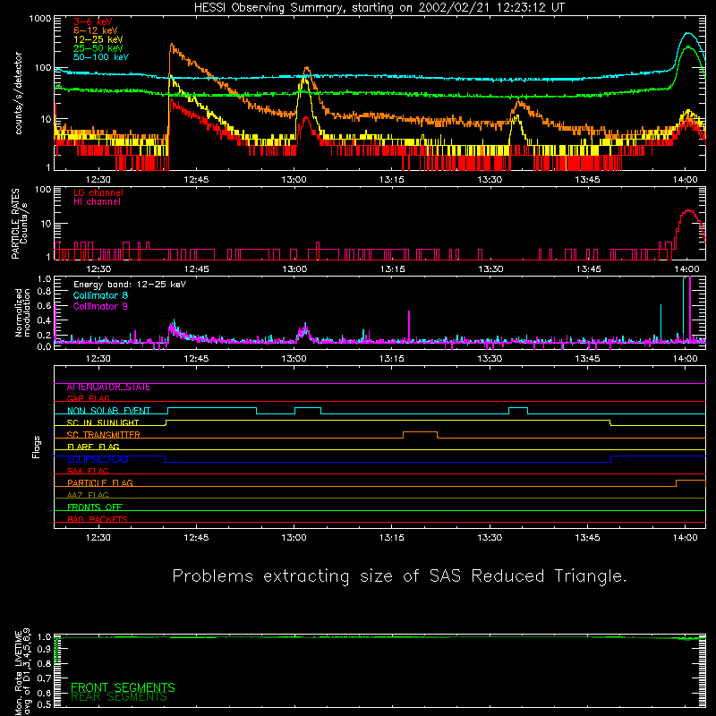Select the REAR SEGMENTS legend entry

tap(119, 697)
